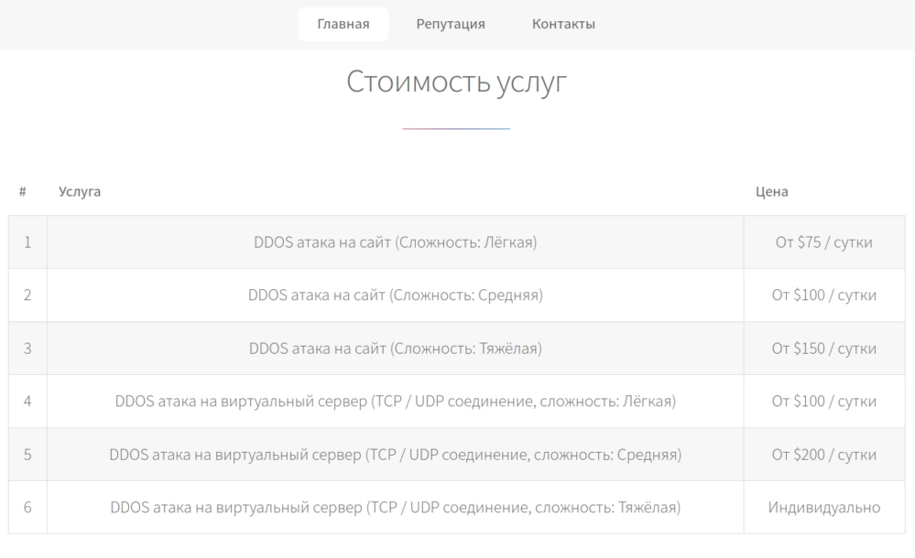Select row number 3 cell
The height and width of the screenshot is (558, 915).
point(27,349)
